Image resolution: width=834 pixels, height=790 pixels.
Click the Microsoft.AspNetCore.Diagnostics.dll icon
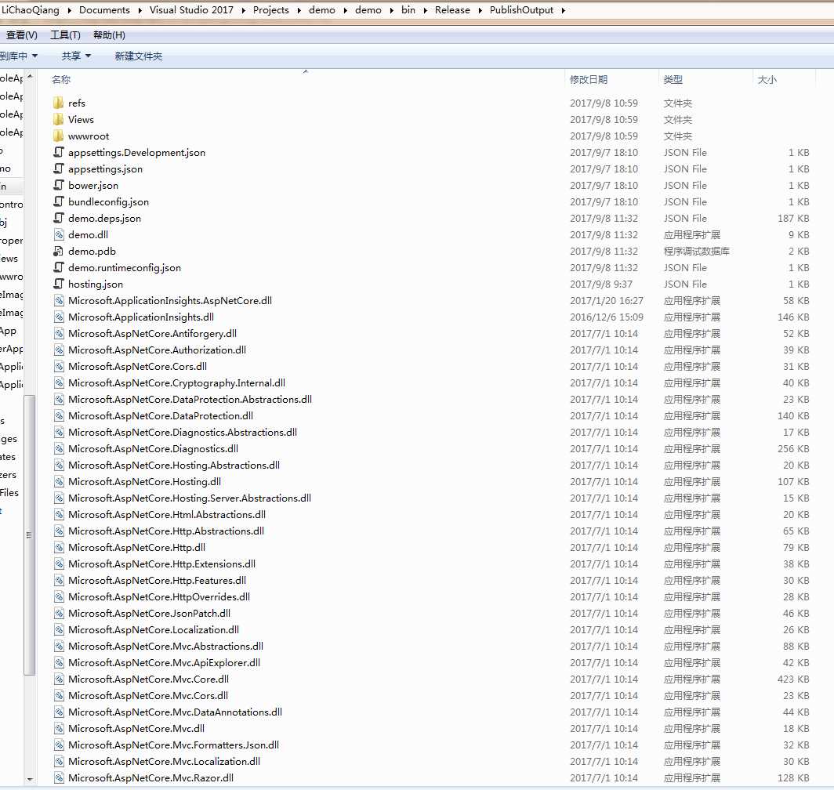(59, 449)
